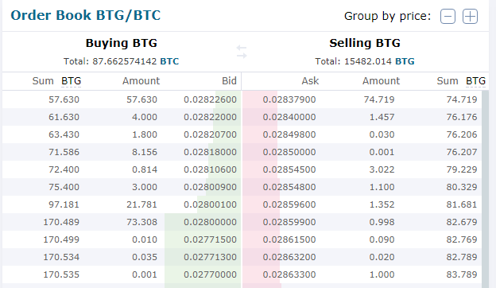Click the Order Book BTG/BTC title
The image size is (496, 288).
pos(85,15)
